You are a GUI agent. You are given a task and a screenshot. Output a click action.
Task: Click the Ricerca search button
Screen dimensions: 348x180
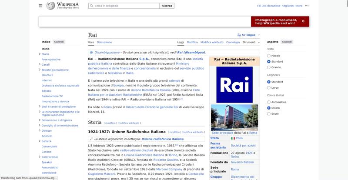coord(167,6)
